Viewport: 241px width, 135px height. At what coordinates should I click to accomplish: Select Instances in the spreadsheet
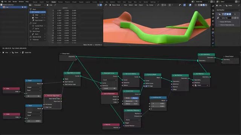(x=38, y=40)
